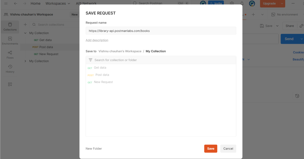Open the Flows sidebar panel

click(10, 55)
